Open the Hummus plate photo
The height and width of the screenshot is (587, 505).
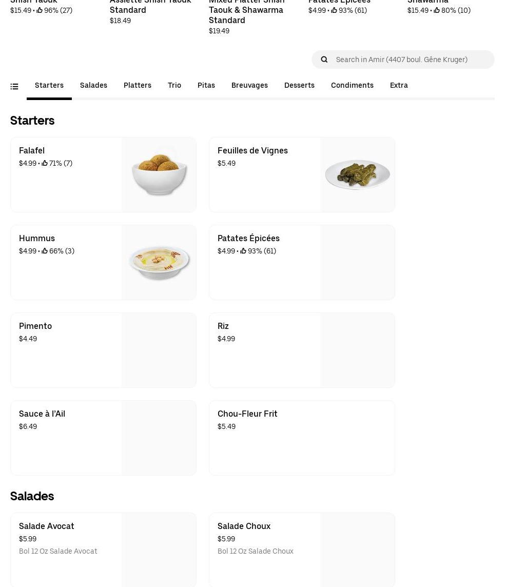tap(159, 262)
